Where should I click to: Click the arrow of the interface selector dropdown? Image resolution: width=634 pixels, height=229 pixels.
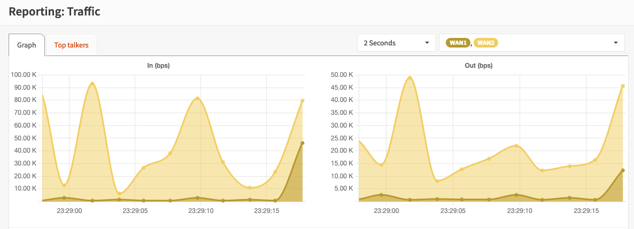(615, 43)
